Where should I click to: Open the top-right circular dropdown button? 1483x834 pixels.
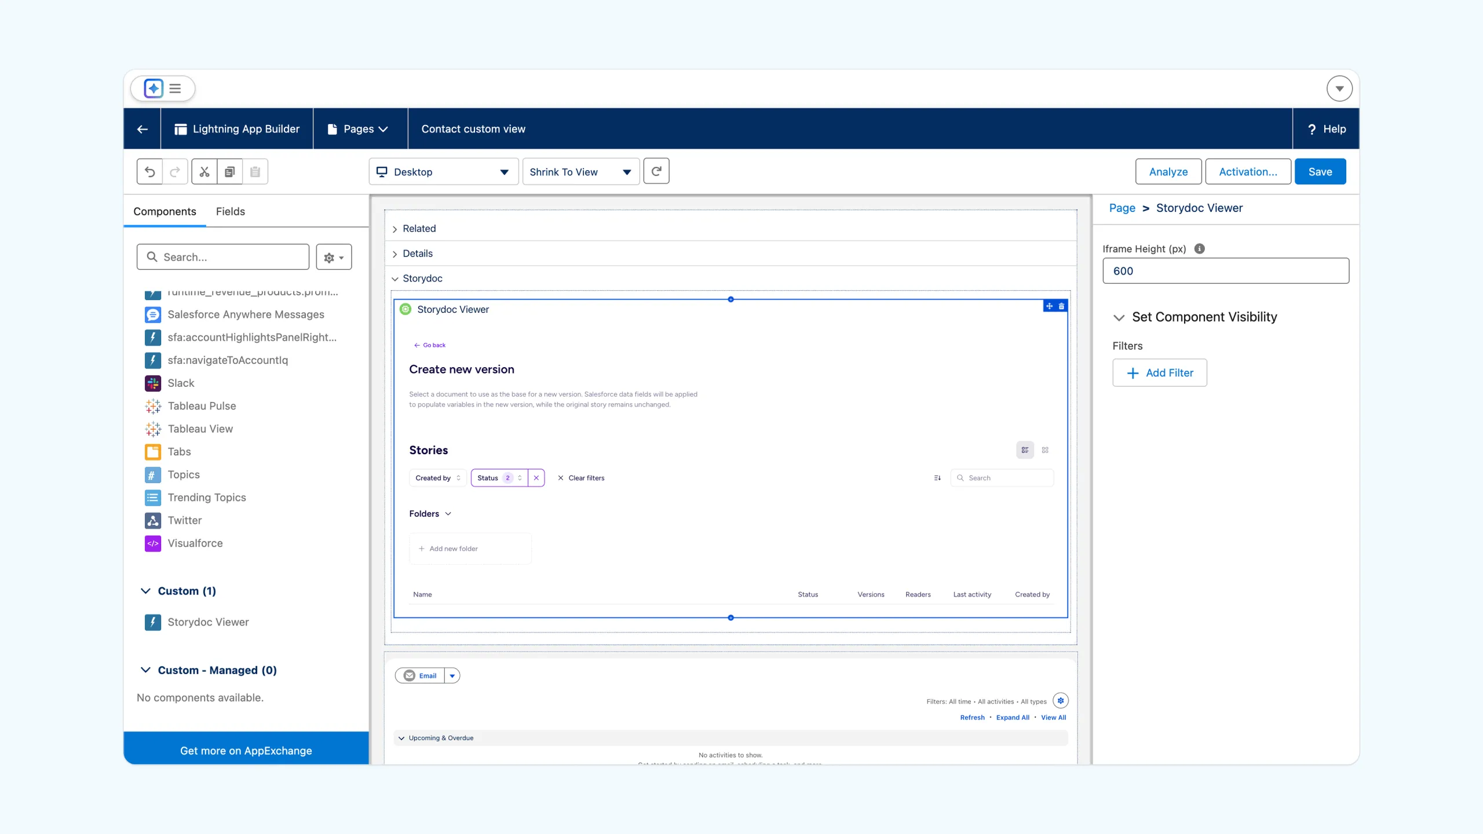[1339, 89]
